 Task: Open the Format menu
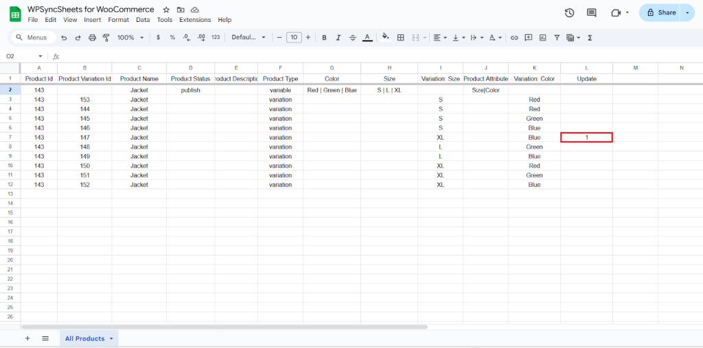click(118, 20)
